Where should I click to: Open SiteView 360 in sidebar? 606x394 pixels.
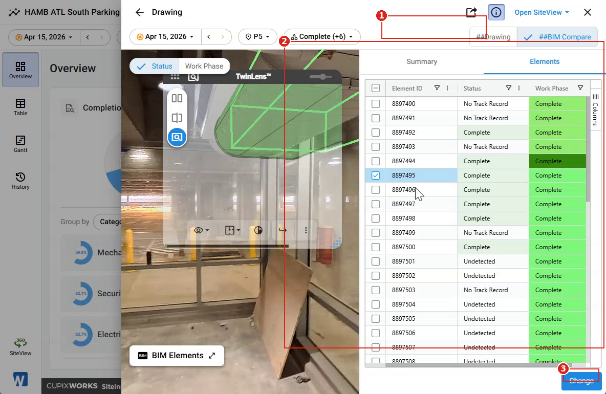[20, 346]
